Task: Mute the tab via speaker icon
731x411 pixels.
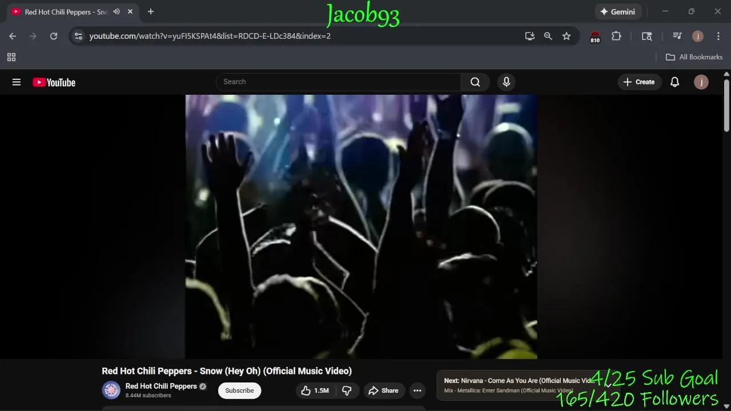Action: coord(117,11)
